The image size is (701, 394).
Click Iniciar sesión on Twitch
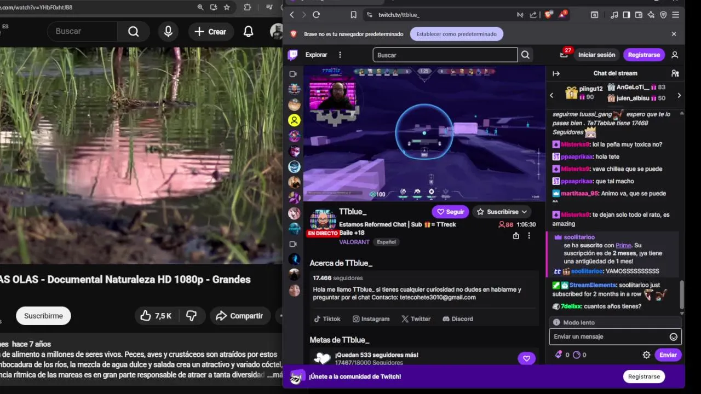pyautogui.click(x=596, y=55)
